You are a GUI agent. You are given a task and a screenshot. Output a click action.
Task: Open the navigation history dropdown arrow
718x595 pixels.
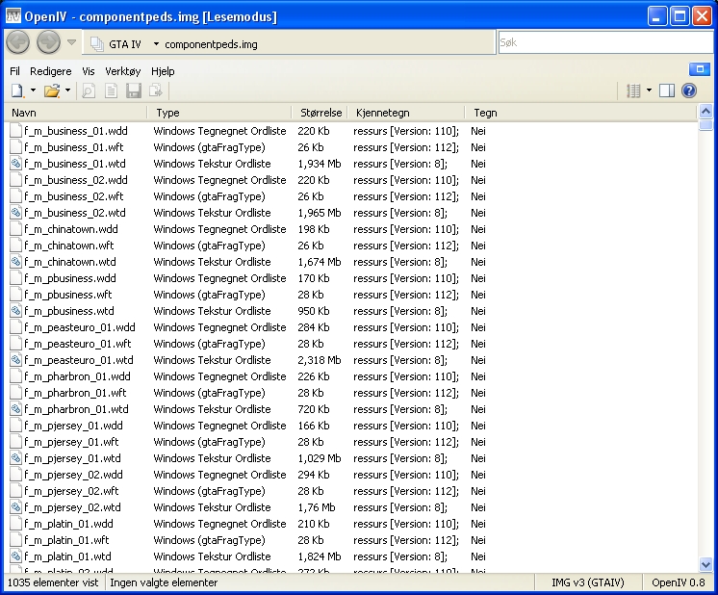tap(71, 42)
